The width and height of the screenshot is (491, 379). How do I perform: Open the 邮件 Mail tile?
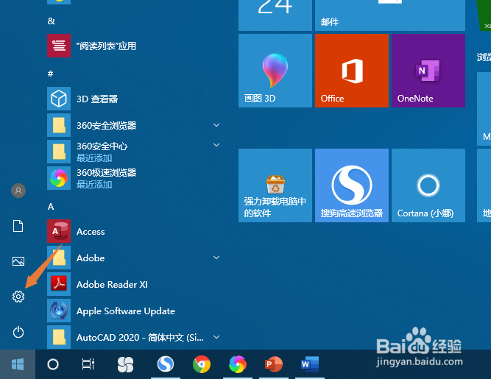click(x=390, y=15)
